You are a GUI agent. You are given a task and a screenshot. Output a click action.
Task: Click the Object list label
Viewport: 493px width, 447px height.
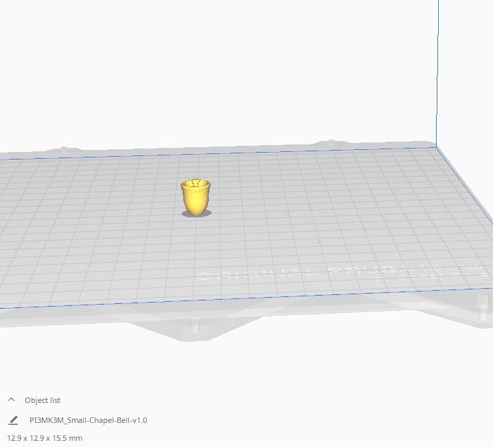pyautogui.click(x=43, y=400)
